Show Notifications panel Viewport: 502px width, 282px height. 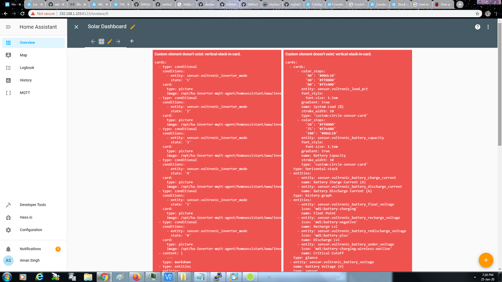(x=30, y=249)
